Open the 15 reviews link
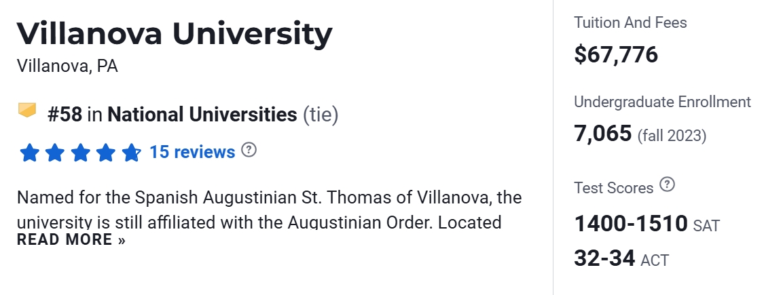The width and height of the screenshot is (764, 295). pos(192,152)
